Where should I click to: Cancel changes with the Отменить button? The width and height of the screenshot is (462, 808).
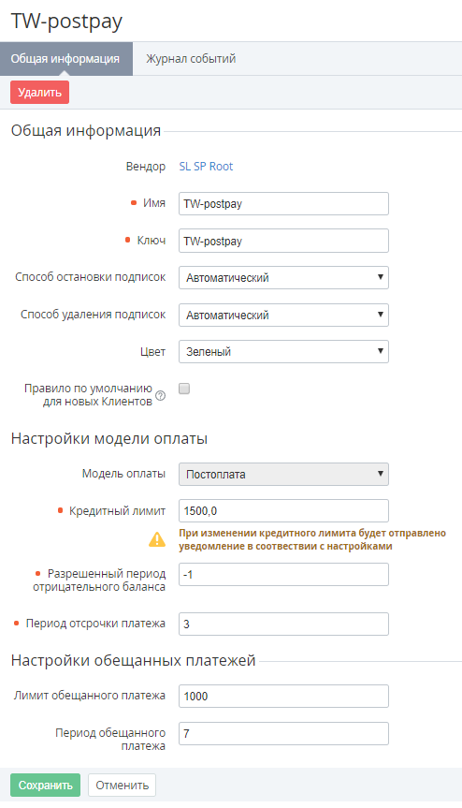(x=122, y=785)
